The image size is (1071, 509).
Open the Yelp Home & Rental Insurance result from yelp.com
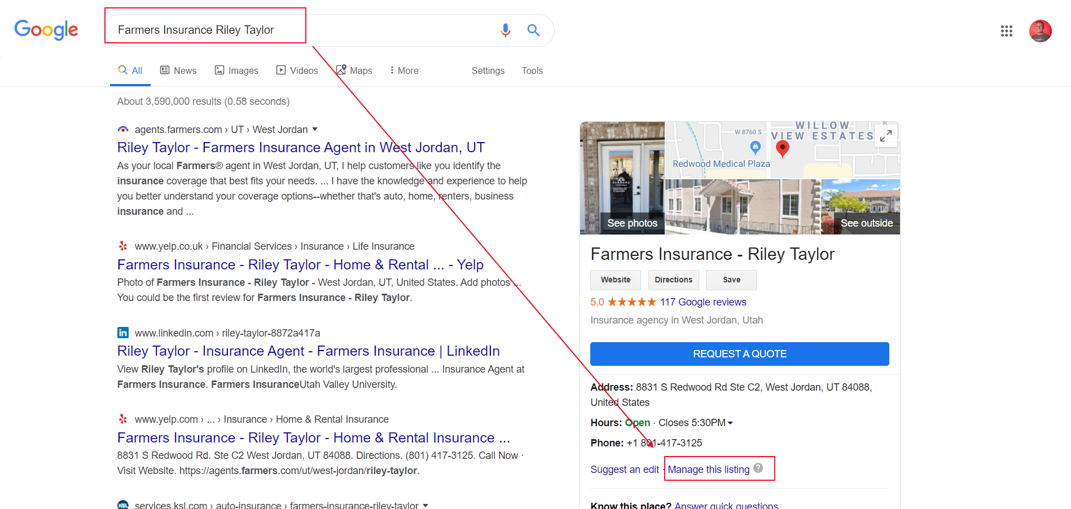tap(314, 438)
